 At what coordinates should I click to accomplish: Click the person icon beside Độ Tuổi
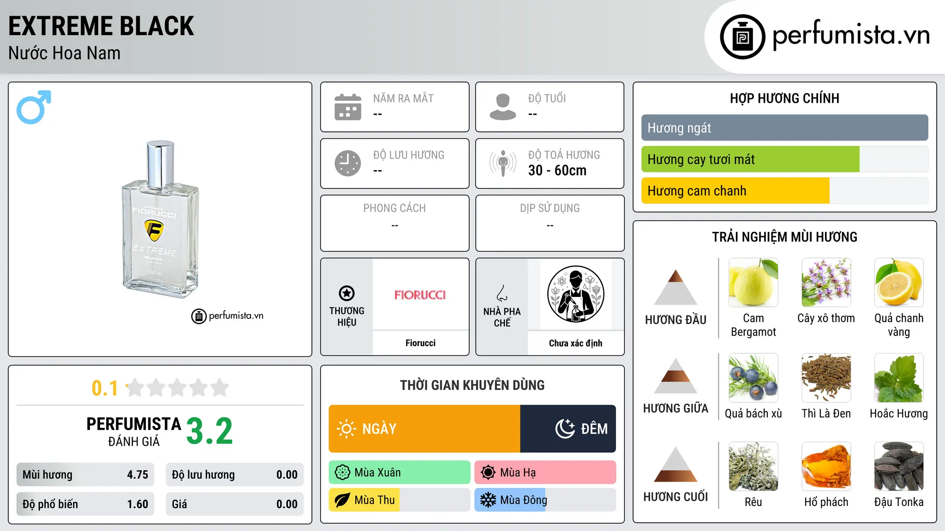click(x=503, y=107)
